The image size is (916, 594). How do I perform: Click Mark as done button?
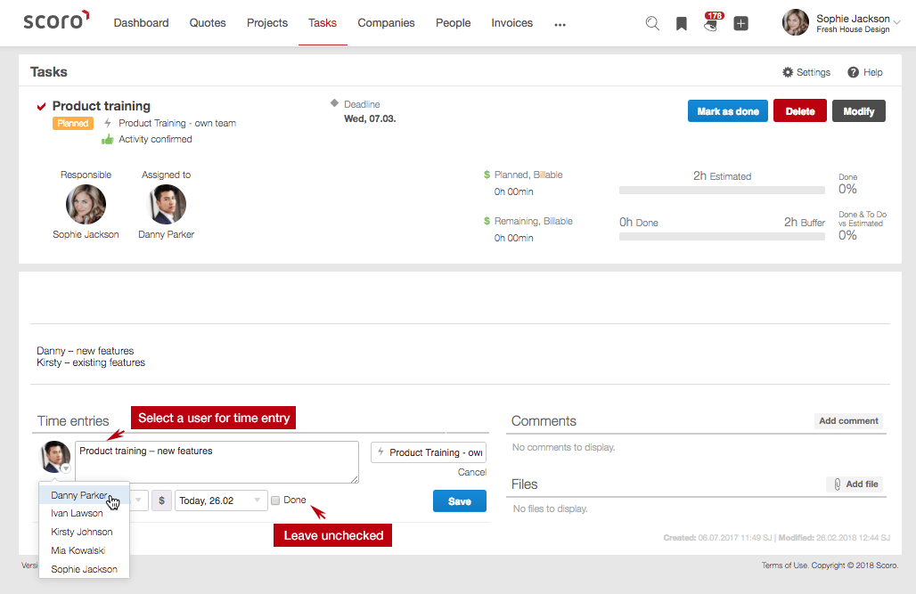pyautogui.click(x=728, y=111)
